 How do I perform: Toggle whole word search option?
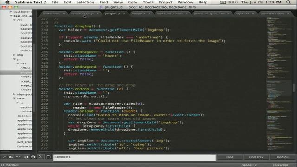[x=18, y=157]
